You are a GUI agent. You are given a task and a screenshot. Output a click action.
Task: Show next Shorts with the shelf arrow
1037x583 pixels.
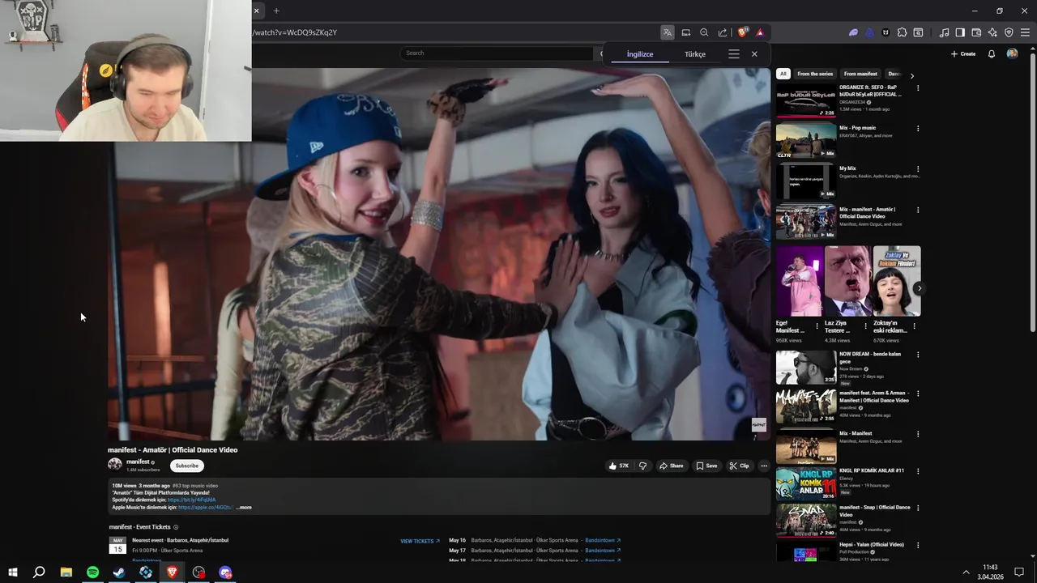(919, 288)
